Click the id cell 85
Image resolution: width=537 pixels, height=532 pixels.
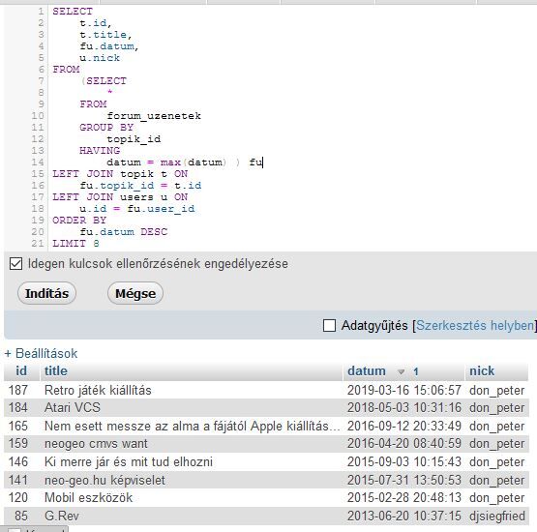(x=21, y=516)
